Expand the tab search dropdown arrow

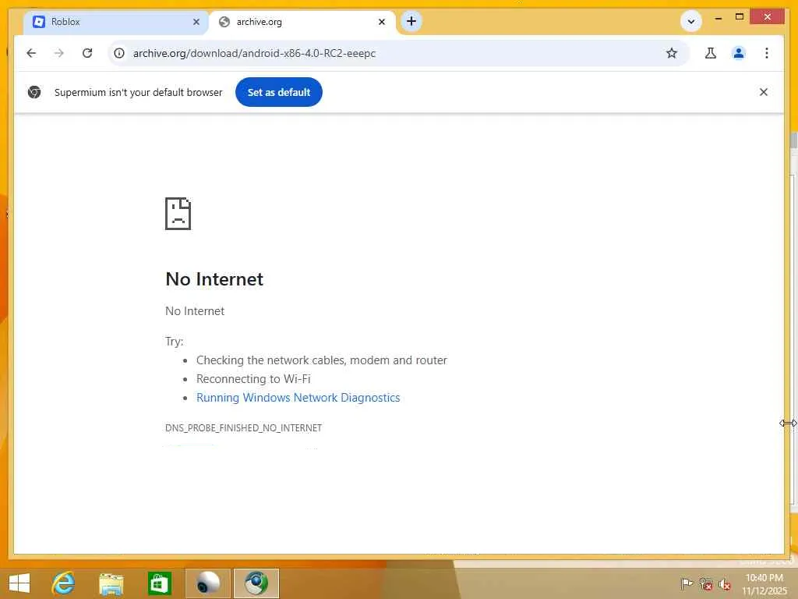pyautogui.click(x=691, y=21)
